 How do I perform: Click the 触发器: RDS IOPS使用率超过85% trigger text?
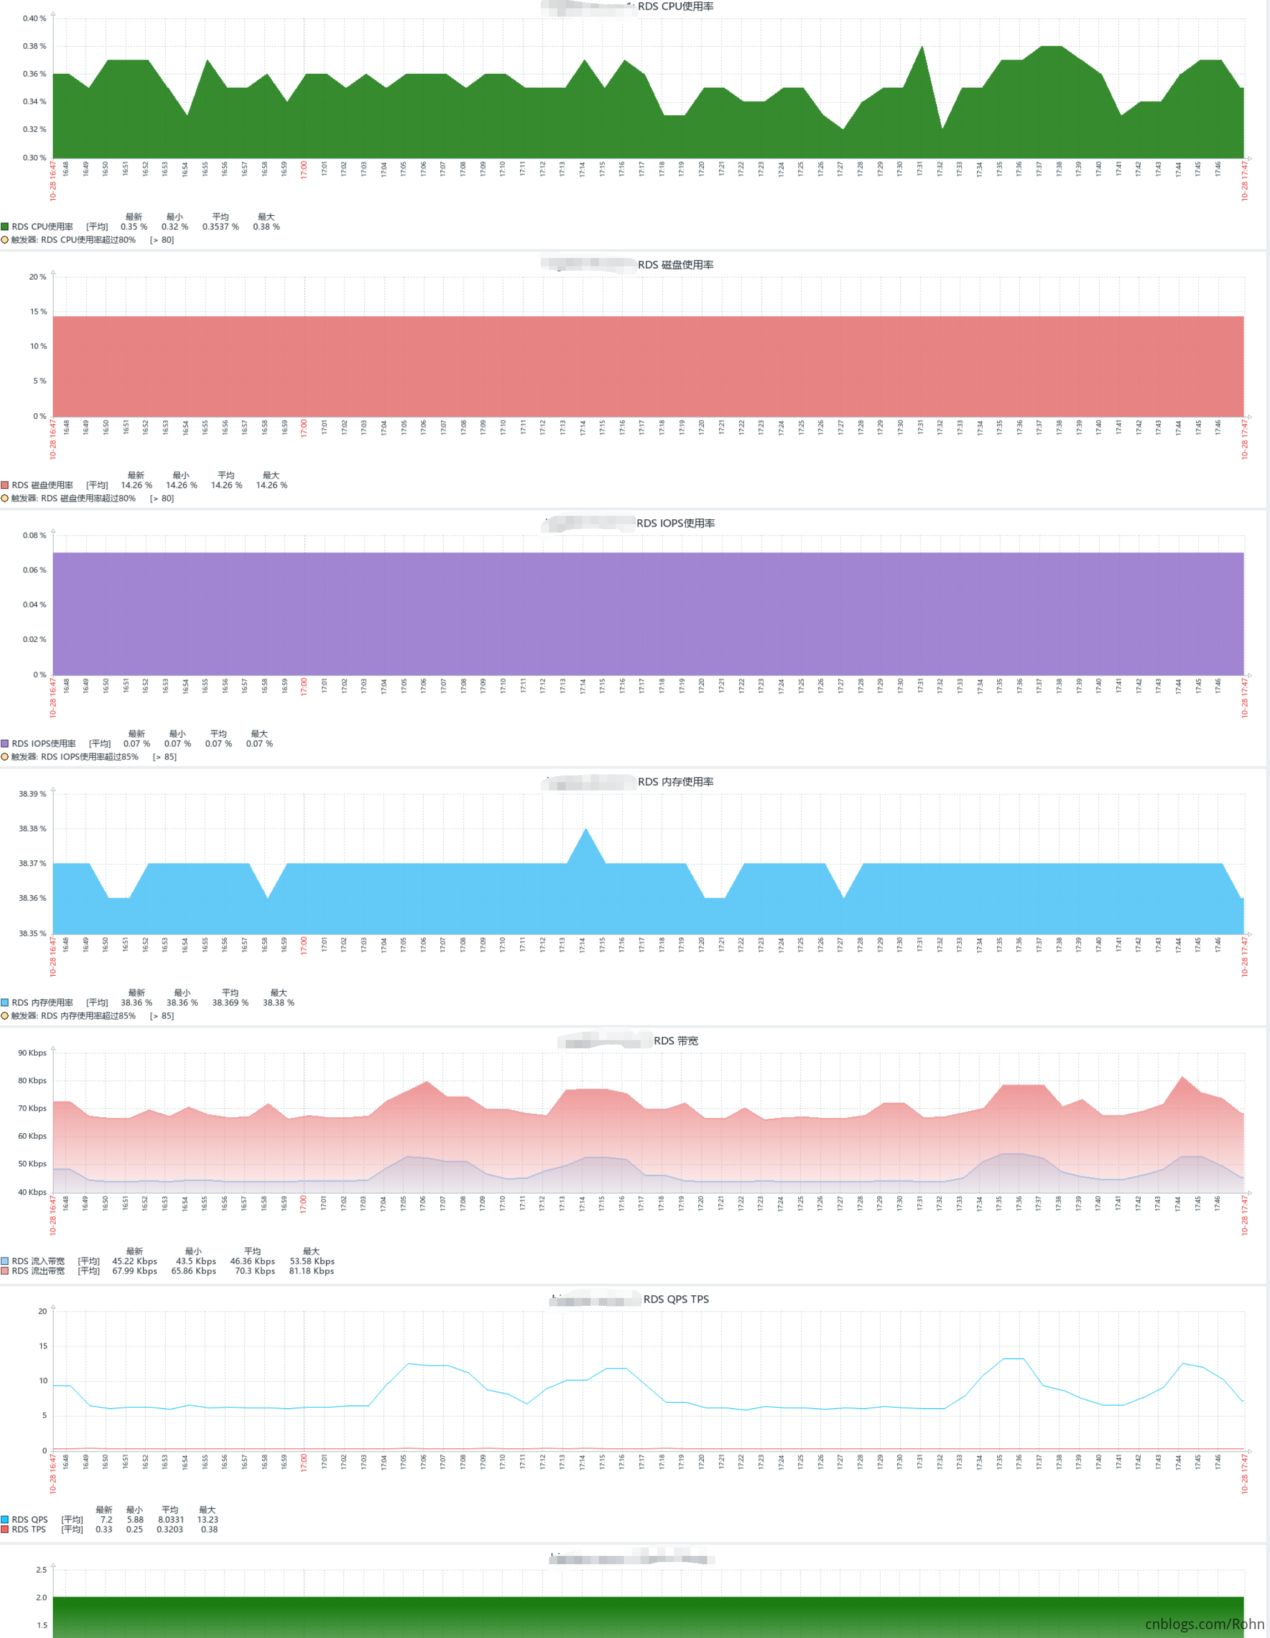tap(75, 757)
